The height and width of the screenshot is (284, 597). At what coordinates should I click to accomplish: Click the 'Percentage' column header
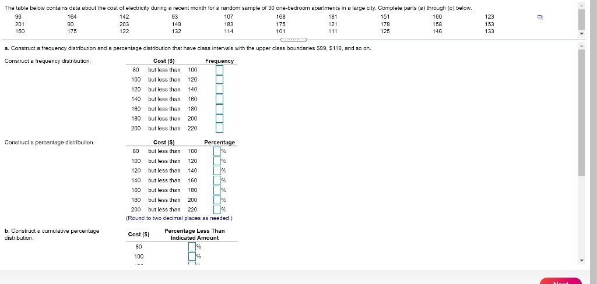(x=220, y=142)
